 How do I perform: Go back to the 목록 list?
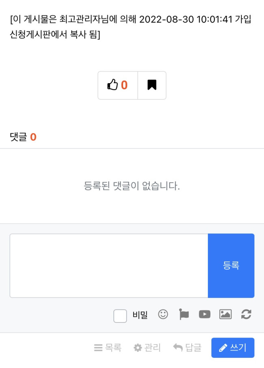tap(108, 348)
